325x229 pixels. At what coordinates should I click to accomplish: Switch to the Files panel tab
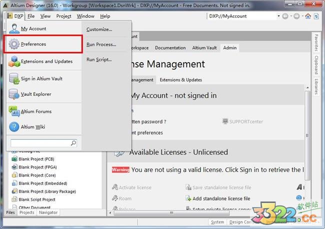(10, 212)
